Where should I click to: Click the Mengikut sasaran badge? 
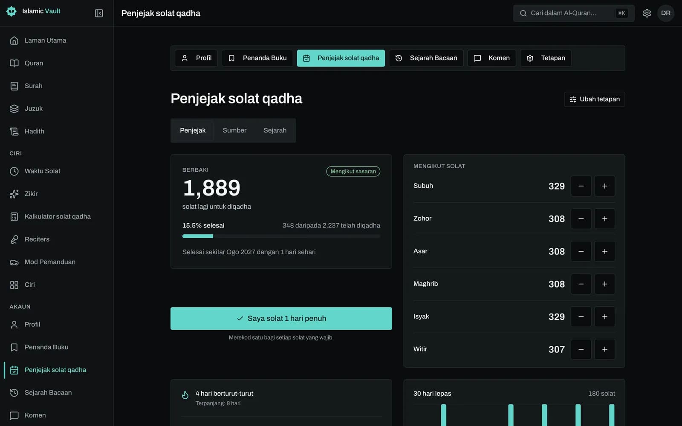[x=353, y=171]
